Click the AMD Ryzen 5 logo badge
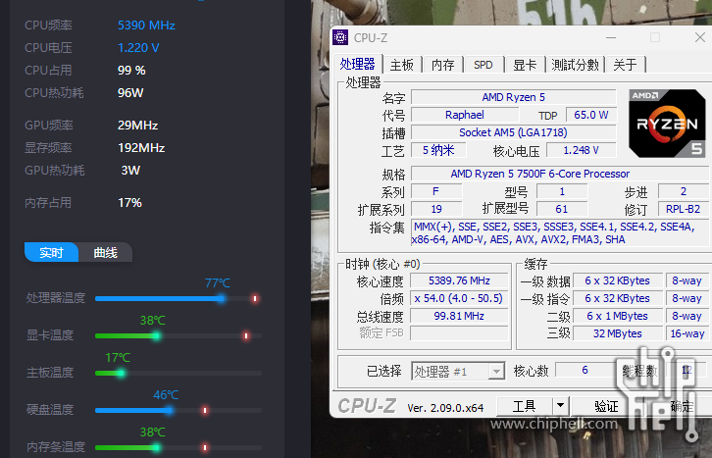Viewport: 712px width, 458px height. [667, 124]
